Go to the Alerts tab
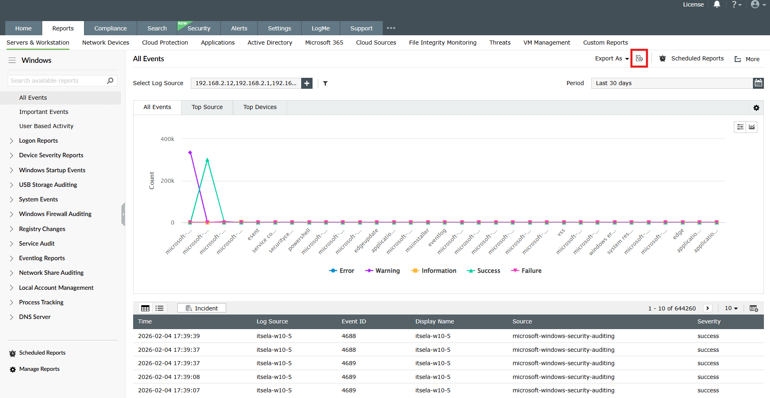This screenshot has width=770, height=398. [x=239, y=28]
